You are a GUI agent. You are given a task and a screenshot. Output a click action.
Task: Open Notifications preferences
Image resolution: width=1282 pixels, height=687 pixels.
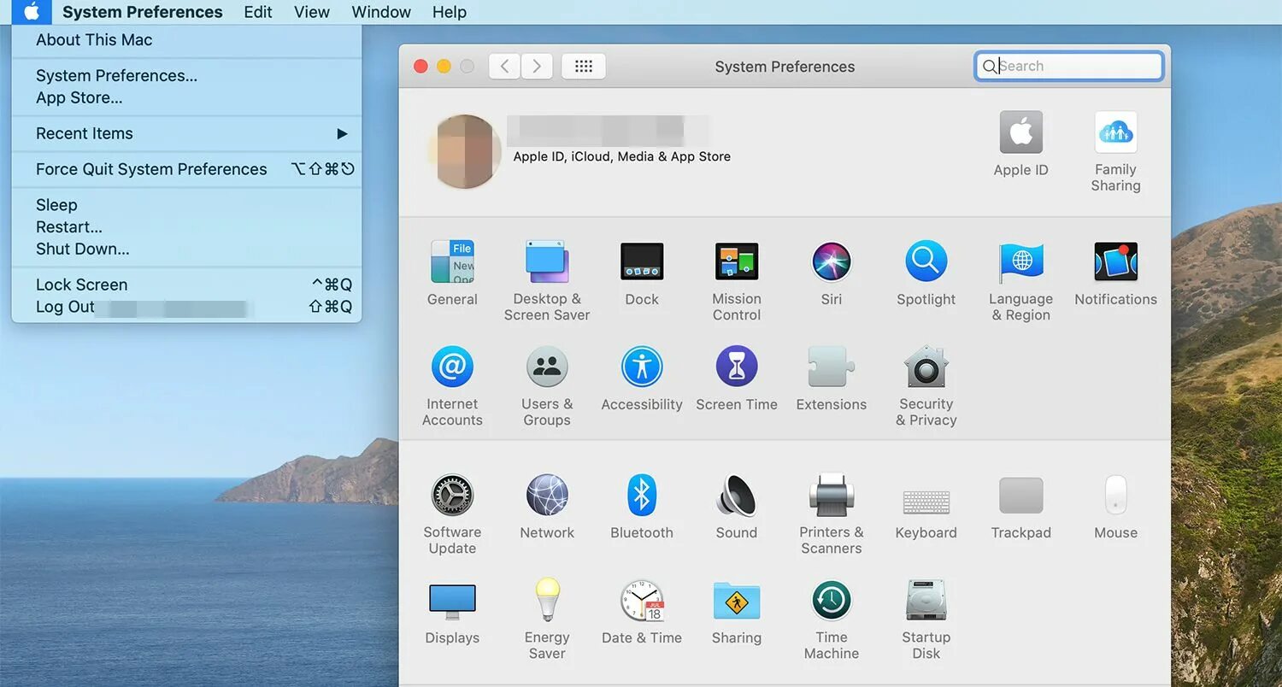coord(1115,273)
